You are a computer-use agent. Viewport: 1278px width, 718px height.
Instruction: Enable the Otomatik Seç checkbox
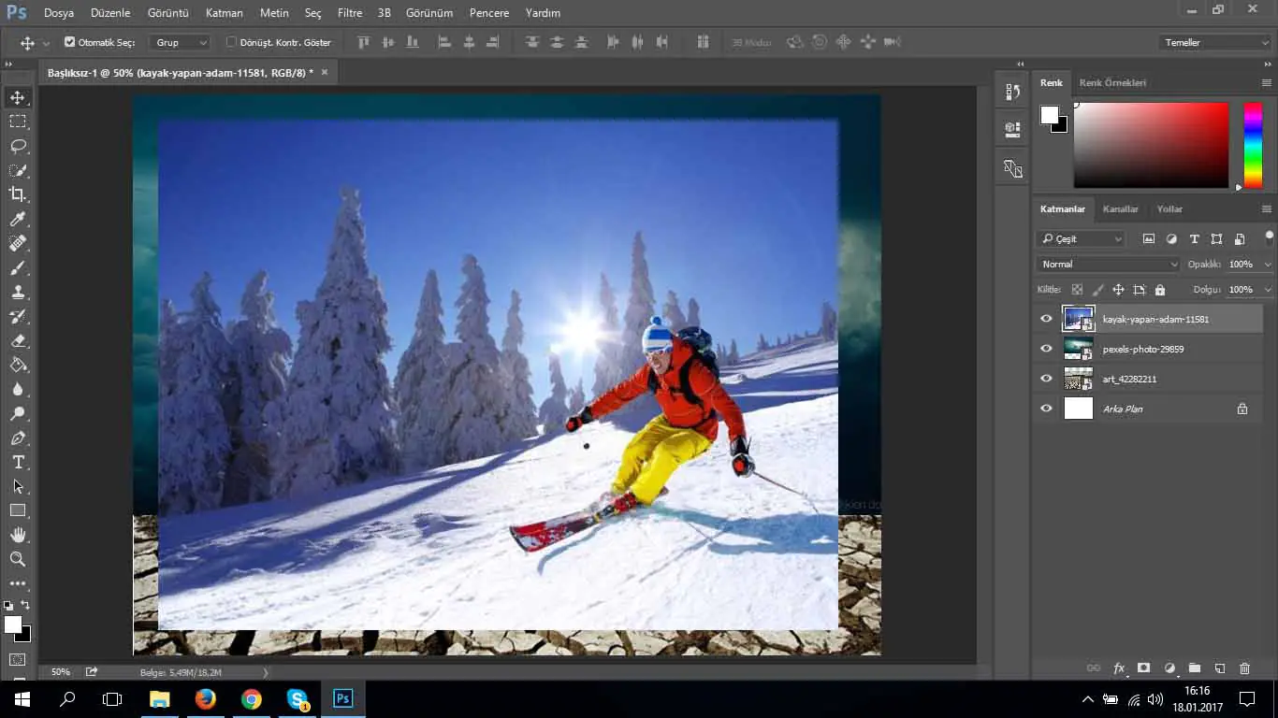click(x=69, y=42)
